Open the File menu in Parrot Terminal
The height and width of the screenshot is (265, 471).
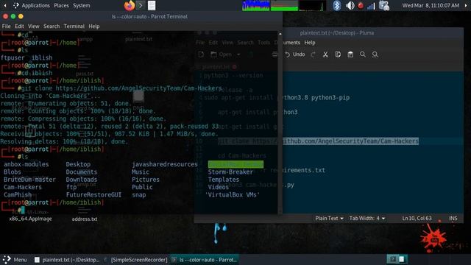[x=6, y=26]
